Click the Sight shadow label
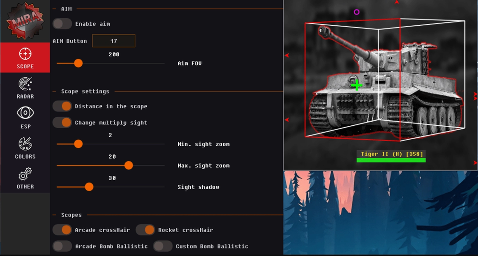 [x=198, y=187]
